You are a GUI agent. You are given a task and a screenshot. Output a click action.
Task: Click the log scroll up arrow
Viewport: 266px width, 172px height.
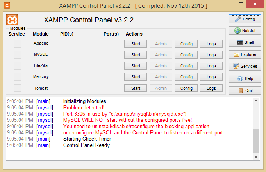point(256,101)
